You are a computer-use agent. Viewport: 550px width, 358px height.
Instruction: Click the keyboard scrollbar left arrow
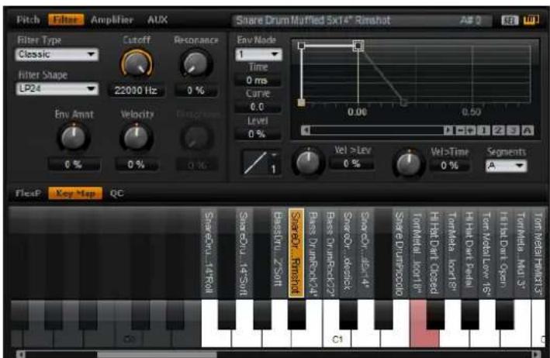(21, 354)
